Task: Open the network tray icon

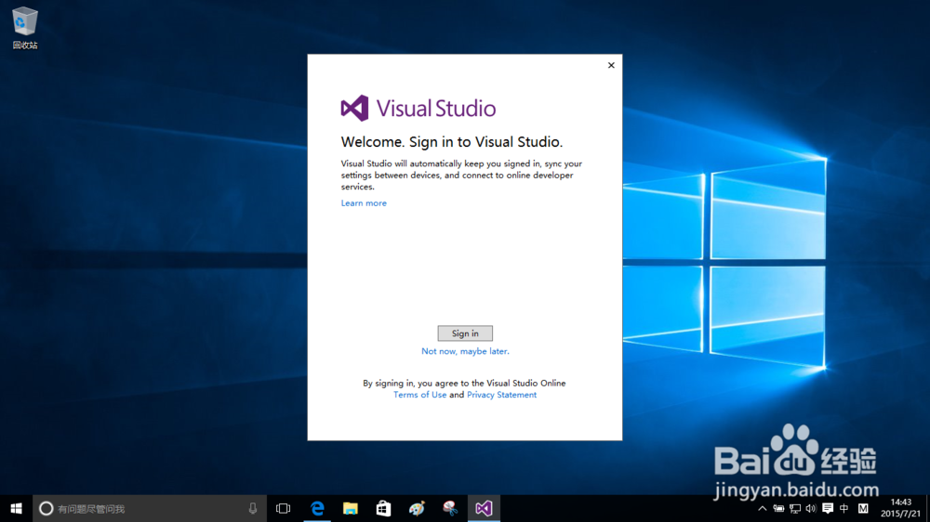Action: [795, 508]
